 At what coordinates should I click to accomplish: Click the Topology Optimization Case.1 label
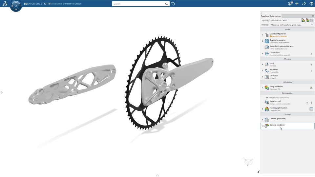pos(274,20)
